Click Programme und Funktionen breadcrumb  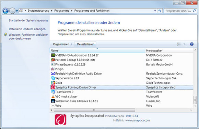(92, 11)
